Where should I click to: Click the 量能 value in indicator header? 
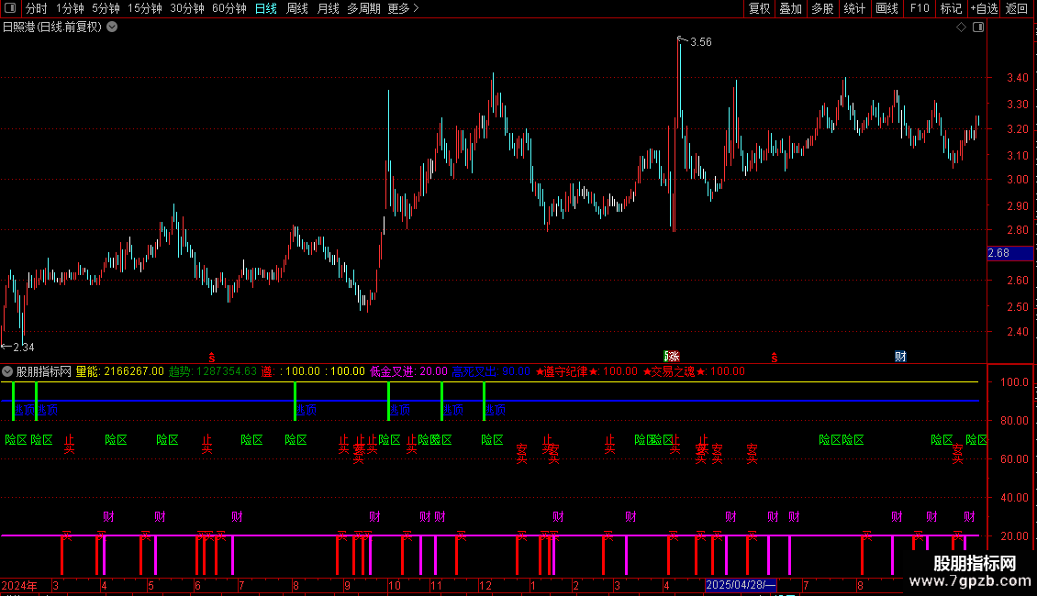click(x=119, y=372)
